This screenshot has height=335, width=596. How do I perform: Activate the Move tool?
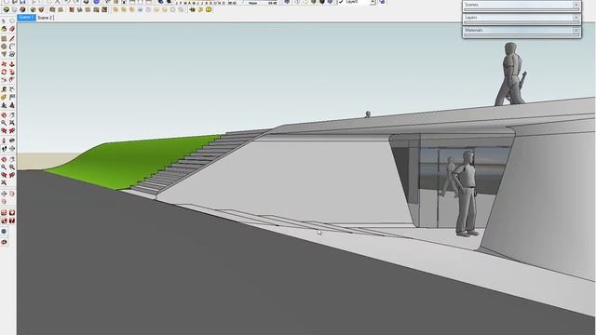pyautogui.click(x=4, y=64)
